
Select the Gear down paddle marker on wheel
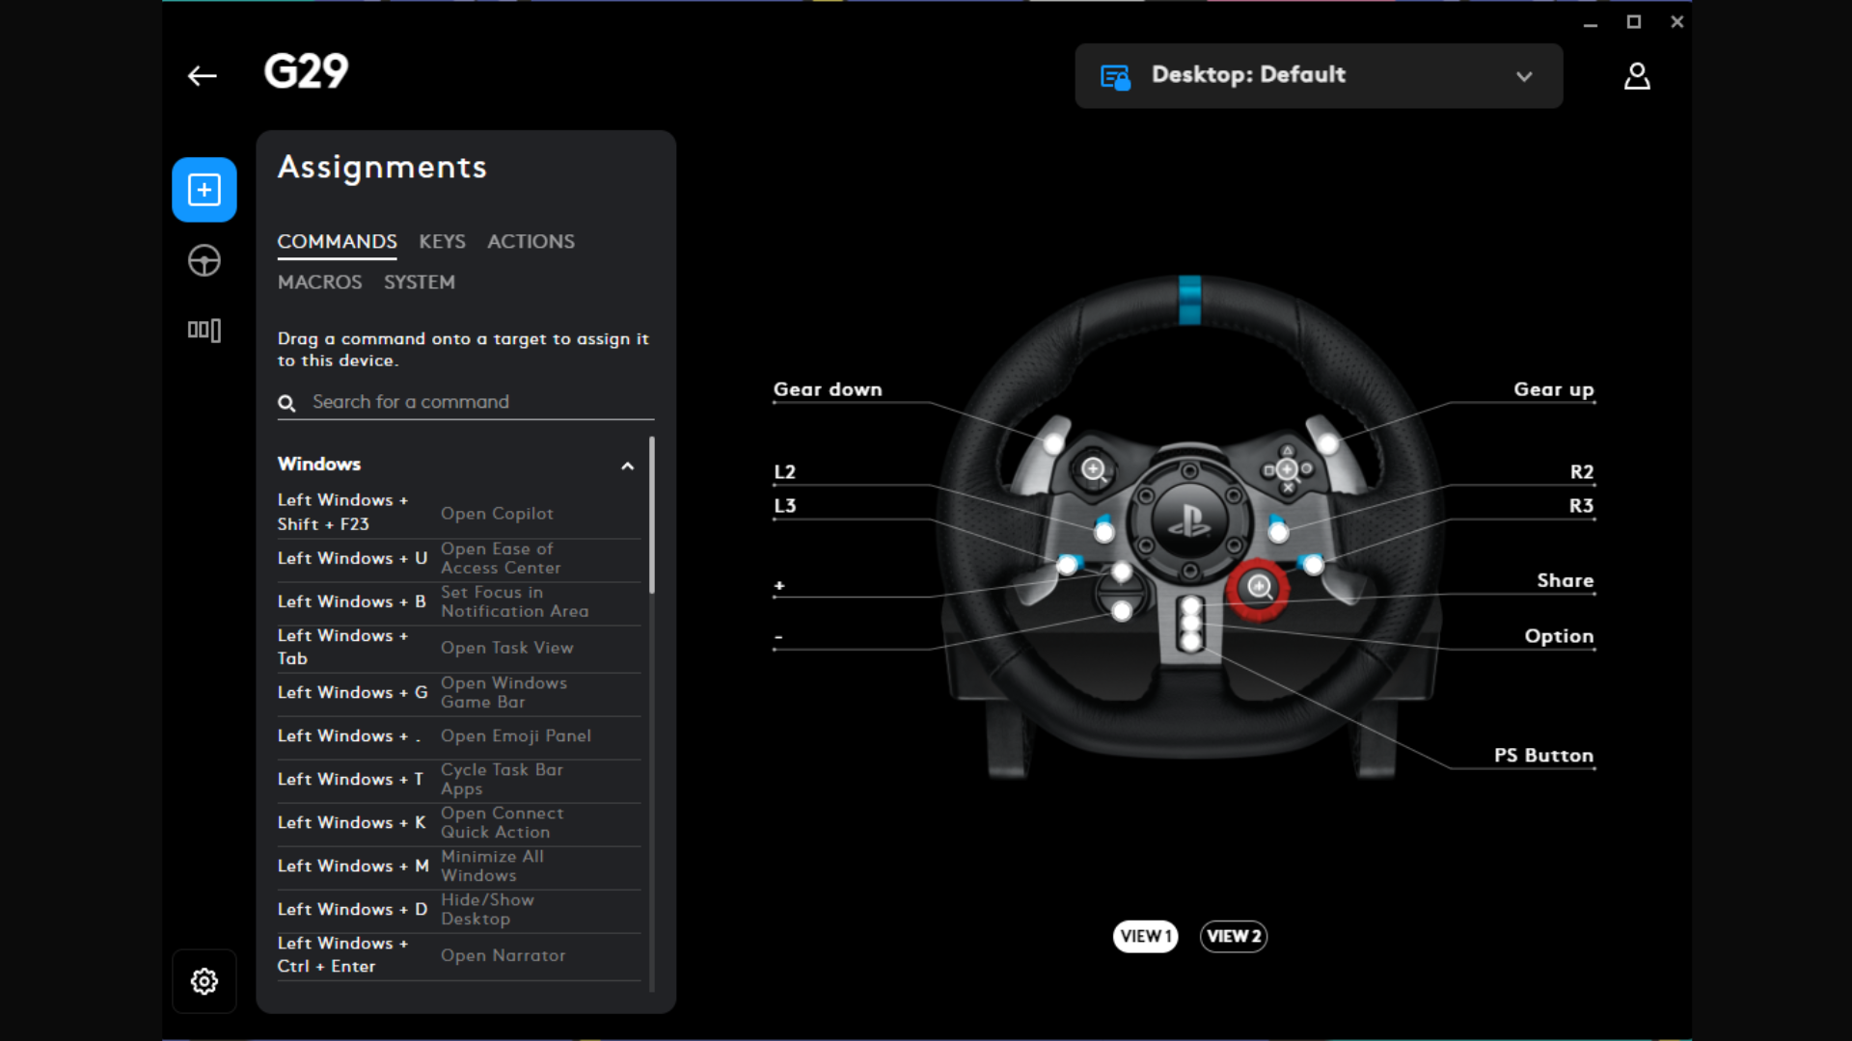tap(1053, 442)
